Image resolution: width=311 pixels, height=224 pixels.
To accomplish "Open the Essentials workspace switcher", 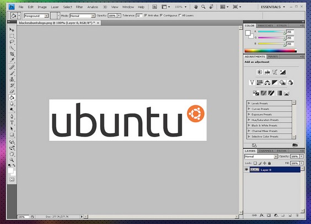I will pos(273,7).
